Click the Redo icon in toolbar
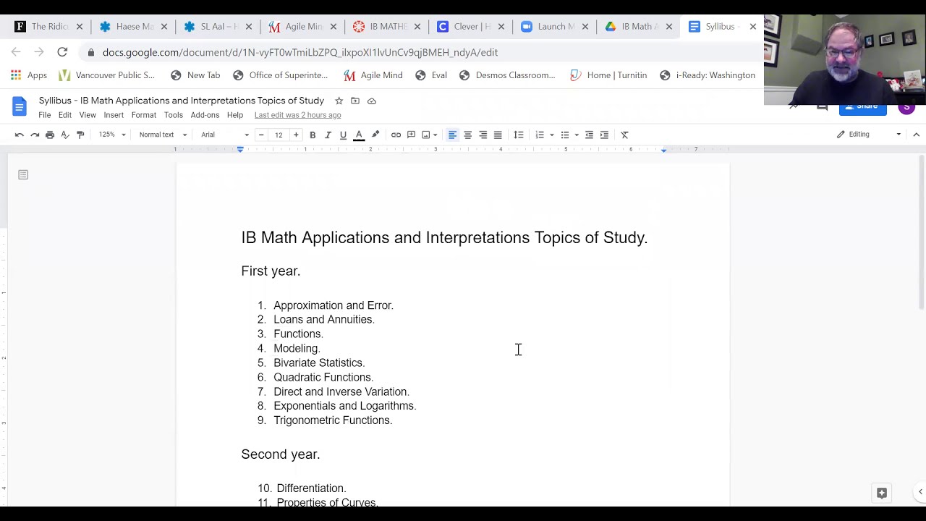 (35, 135)
